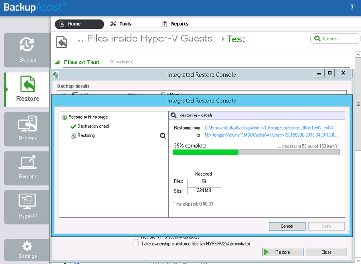Collapse the Files on Test section

(x=57, y=62)
